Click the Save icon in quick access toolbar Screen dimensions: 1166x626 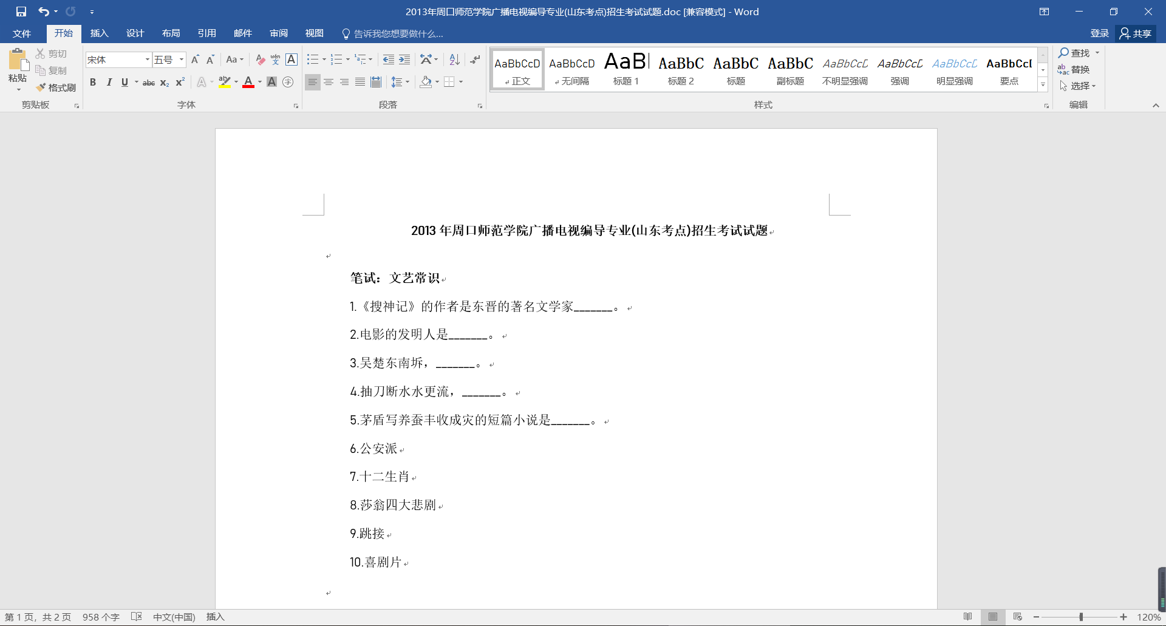21,12
